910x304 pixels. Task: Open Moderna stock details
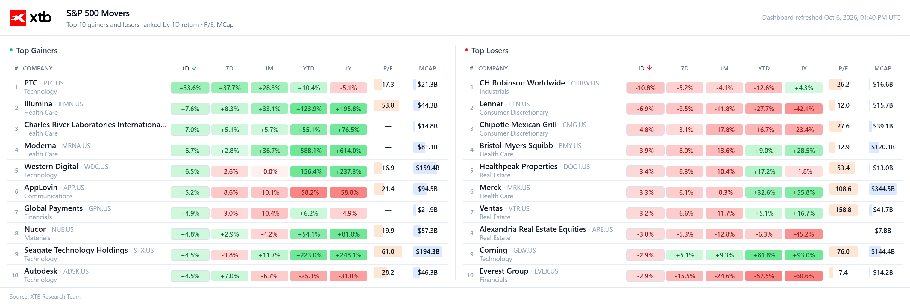(40, 145)
